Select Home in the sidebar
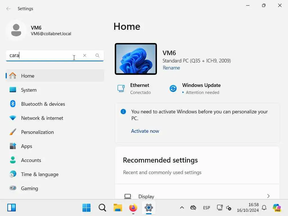The width and height of the screenshot is (288, 216). (55, 76)
